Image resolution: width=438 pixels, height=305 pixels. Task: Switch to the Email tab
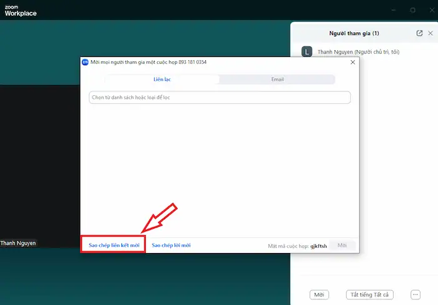click(x=277, y=80)
